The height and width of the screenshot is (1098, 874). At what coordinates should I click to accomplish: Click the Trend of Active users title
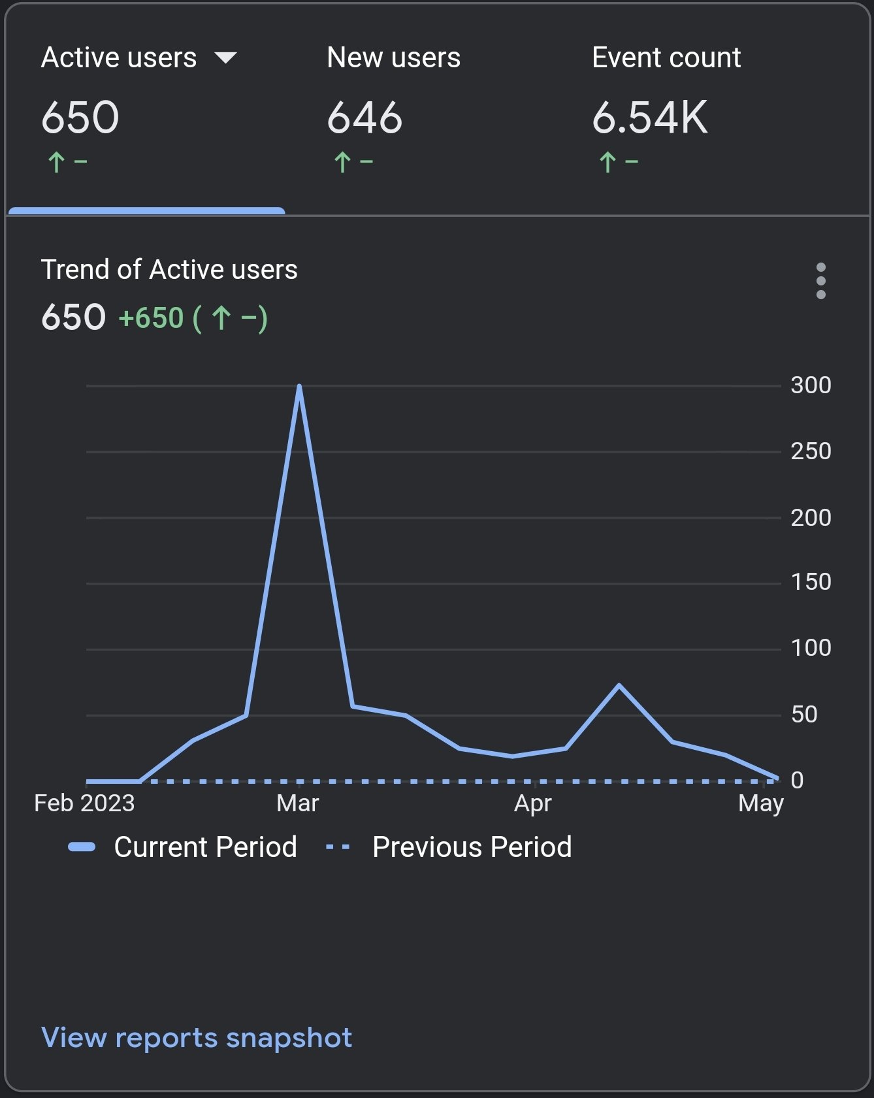coord(169,269)
